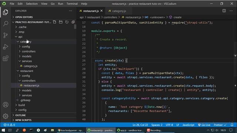Open Task View on the taskbar
Image resolution: width=237 pixels, height=133 pixels.
(x=10, y=130)
